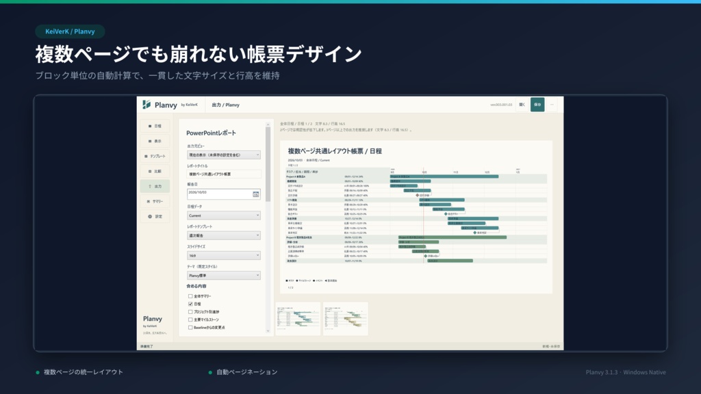
Task: Go to 日程 in the sidebar
Action: coord(155,126)
